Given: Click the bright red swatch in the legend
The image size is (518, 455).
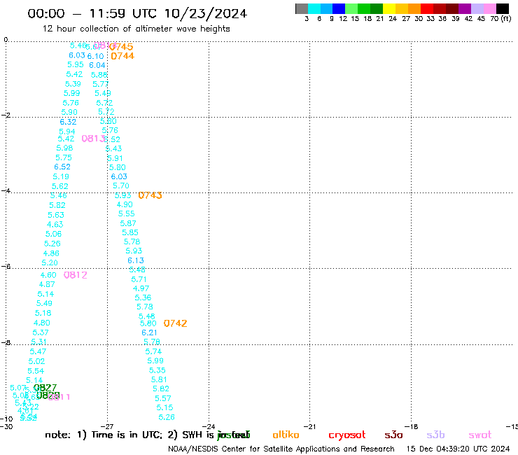Looking at the screenshot, I should (427, 8).
